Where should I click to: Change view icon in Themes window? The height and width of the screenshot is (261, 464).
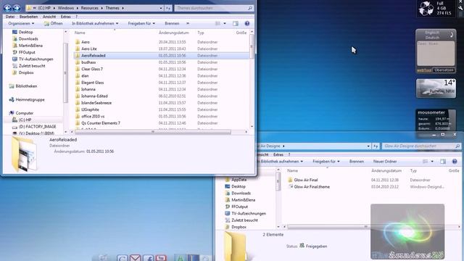(217, 23)
